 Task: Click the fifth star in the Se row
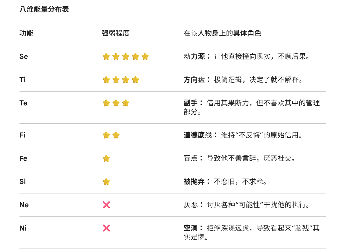point(145,57)
